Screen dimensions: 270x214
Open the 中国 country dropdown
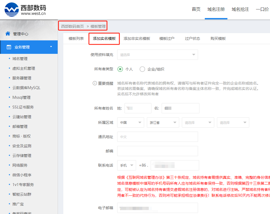[x=131, y=122]
